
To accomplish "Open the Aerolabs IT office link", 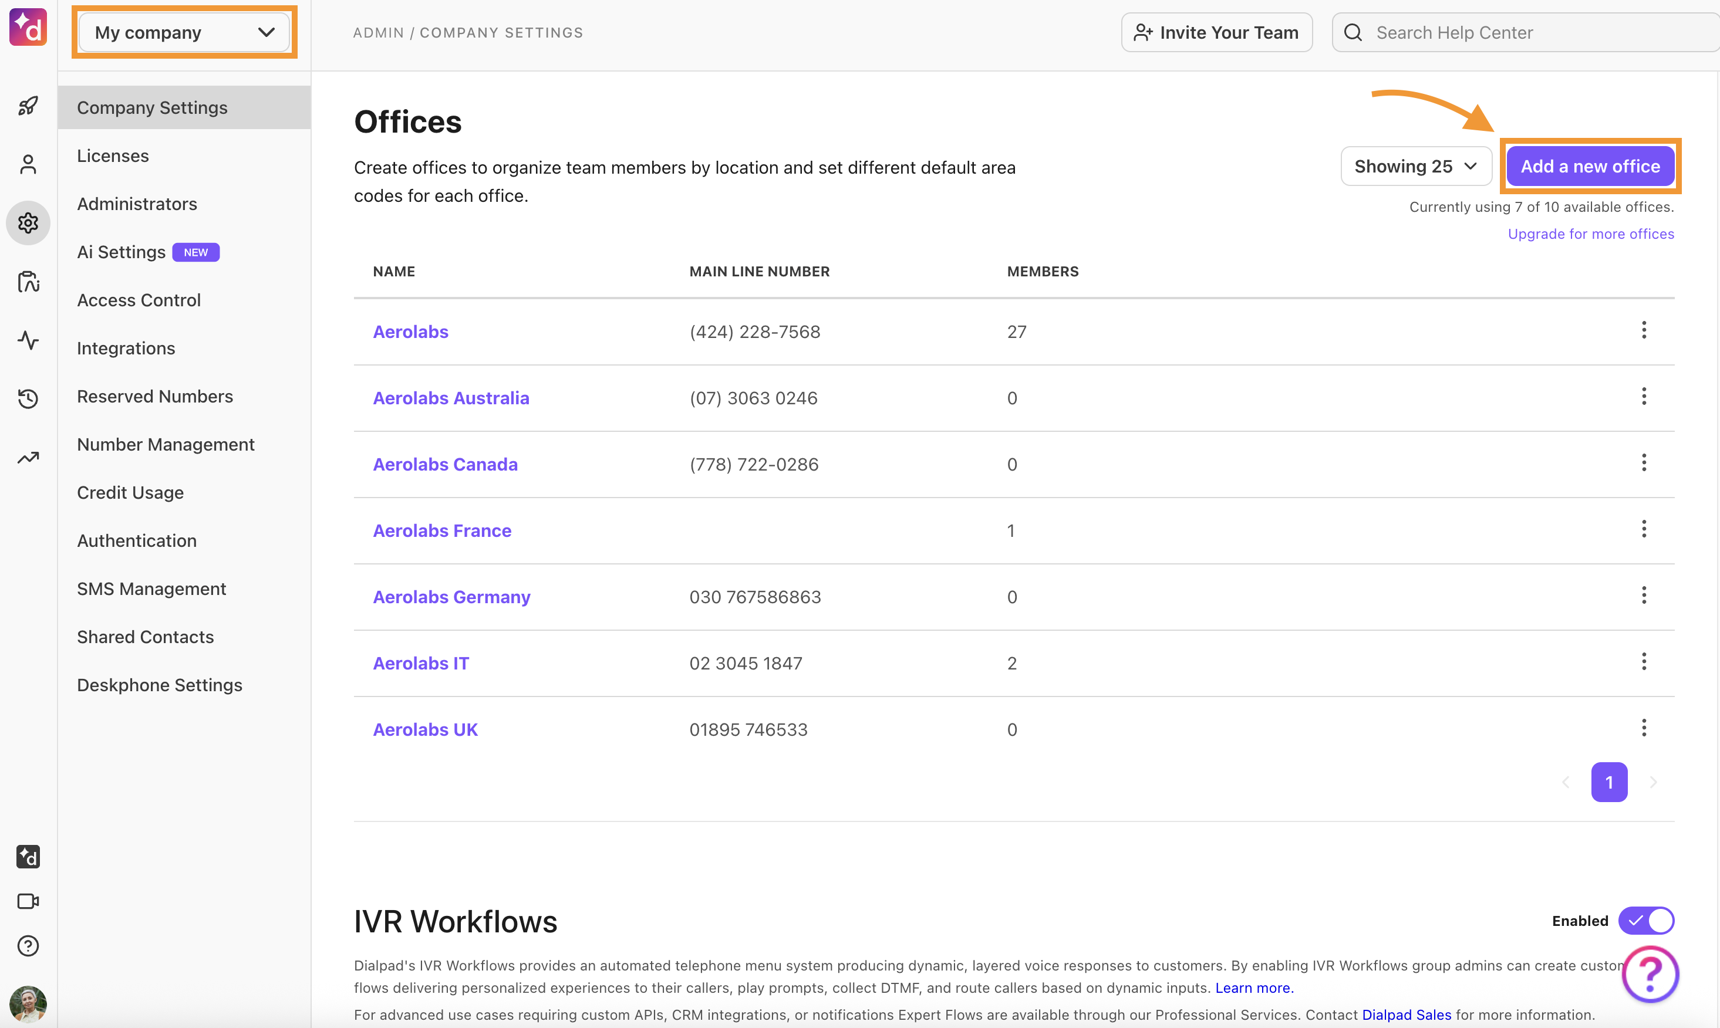I will [421, 664].
